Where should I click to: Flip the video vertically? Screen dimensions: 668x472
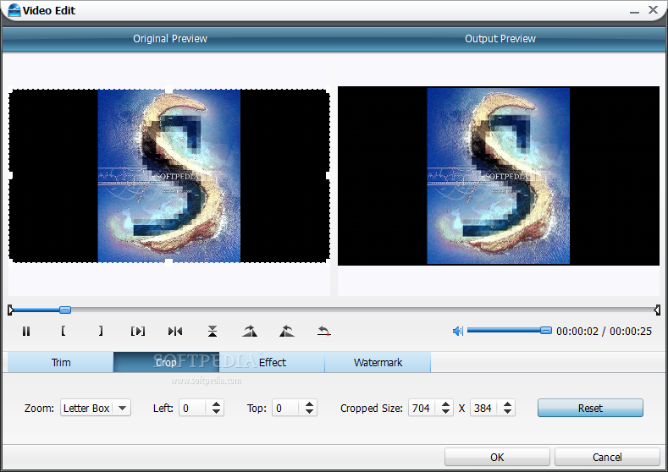point(213,331)
